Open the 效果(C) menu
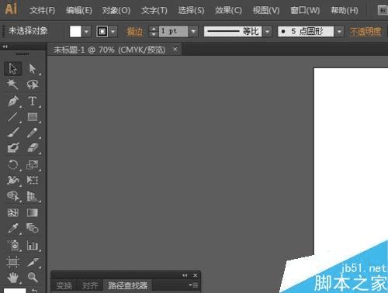The height and width of the screenshot is (293, 388). [228, 10]
